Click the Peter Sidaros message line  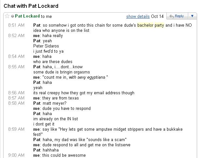pyautogui.click(x=46, y=46)
